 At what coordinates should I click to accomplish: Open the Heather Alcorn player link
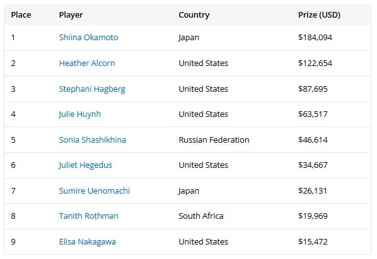click(x=87, y=63)
